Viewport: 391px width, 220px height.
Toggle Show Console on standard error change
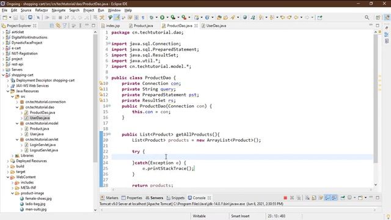(334, 198)
